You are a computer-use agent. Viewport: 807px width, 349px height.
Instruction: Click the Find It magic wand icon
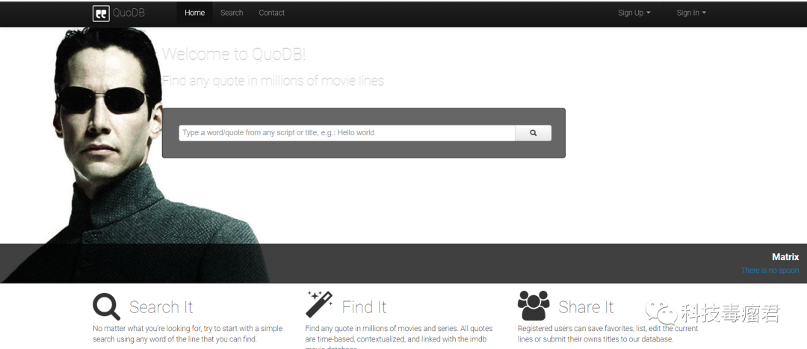click(x=319, y=304)
